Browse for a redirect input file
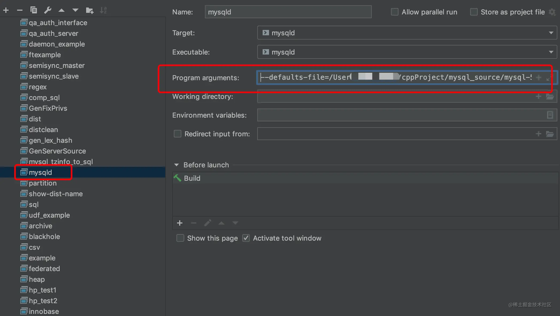Viewport: 560px width, 316px height. [550, 134]
